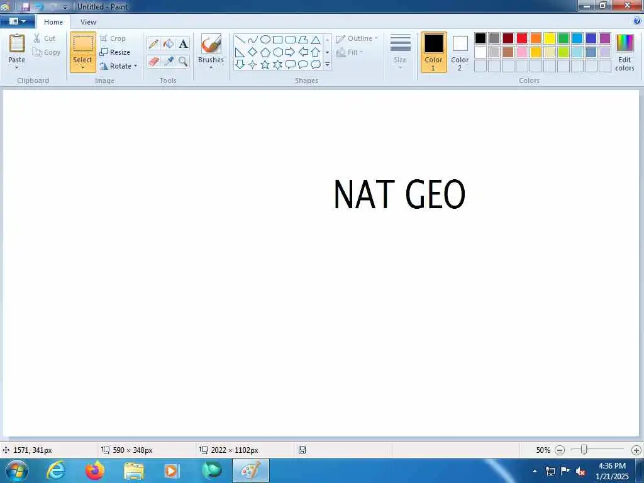The image size is (644, 483).
Task: Choose the Oval shape
Action: pos(265,40)
